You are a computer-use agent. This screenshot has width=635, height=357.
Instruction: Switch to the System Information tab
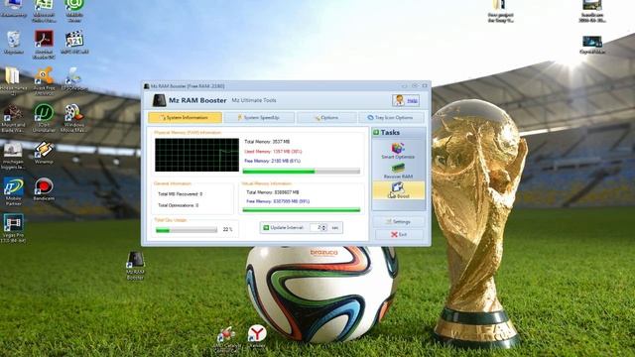pyautogui.click(x=185, y=117)
